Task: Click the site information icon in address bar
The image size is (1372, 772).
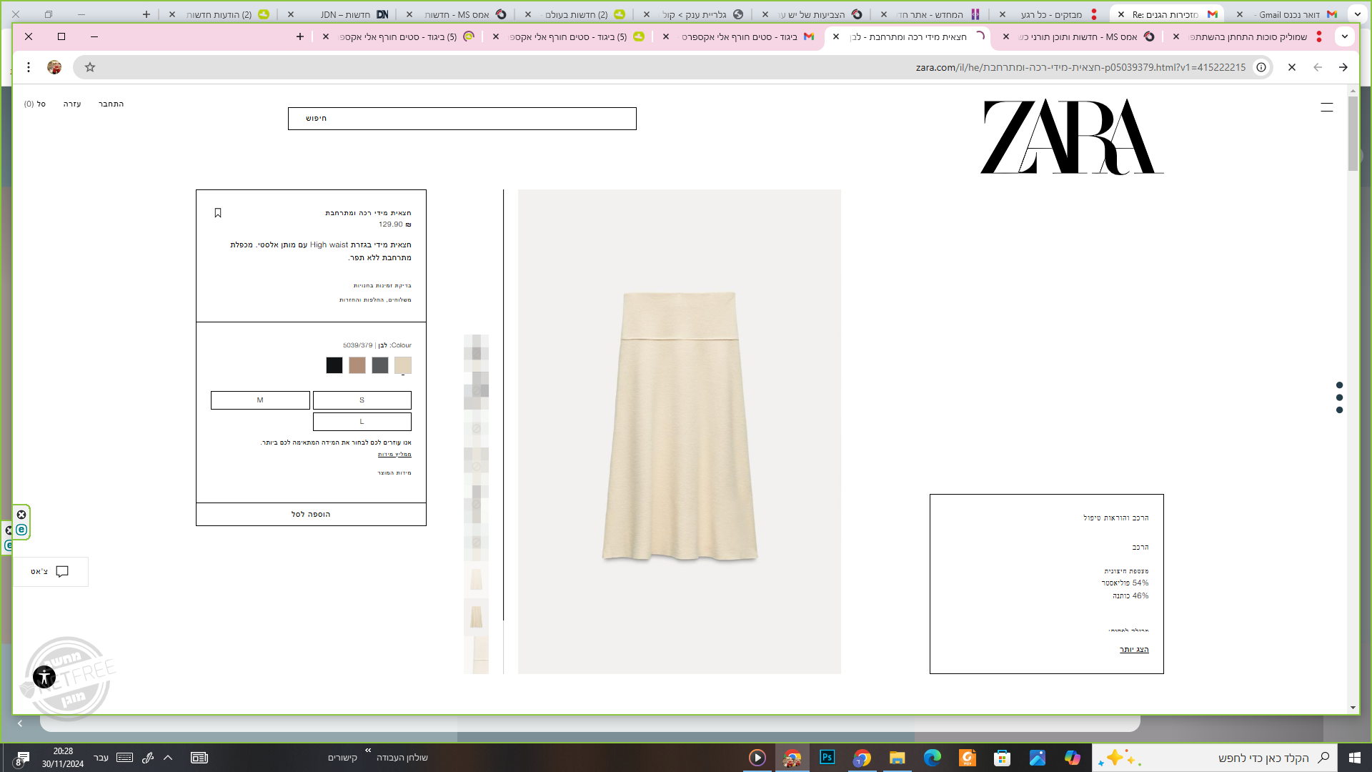Action: click(1261, 67)
